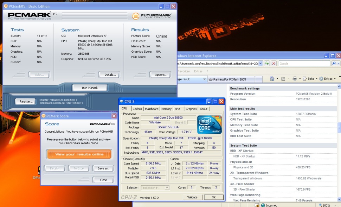Click the CPU-Z title bar icon

(122, 101)
